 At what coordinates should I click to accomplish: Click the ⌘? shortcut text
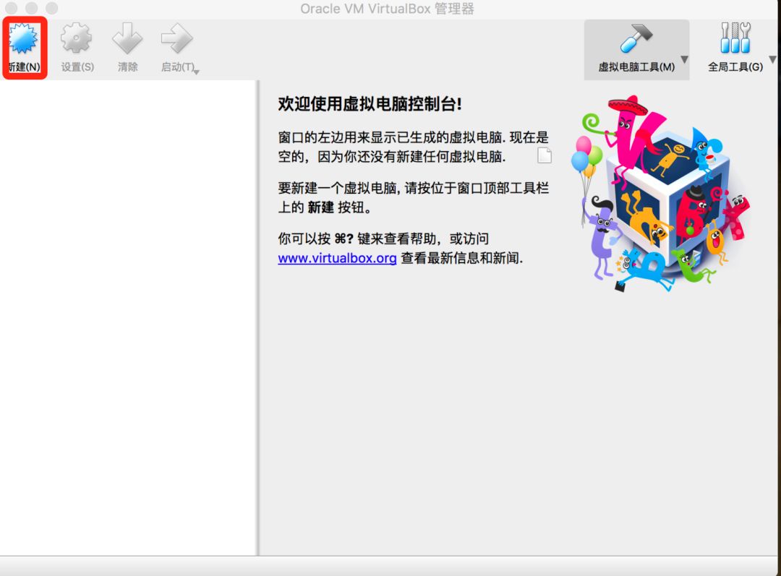[x=343, y=239]
